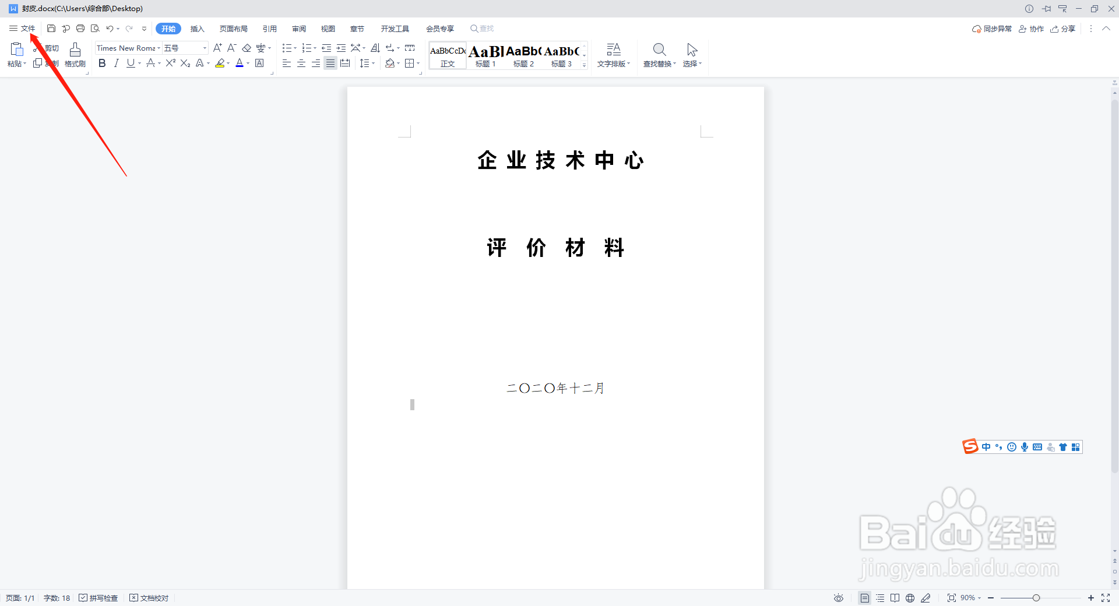Viewport: 1119px width, 606px height.
Task: Toggle distributed alignment
Action: coord(345,63)
